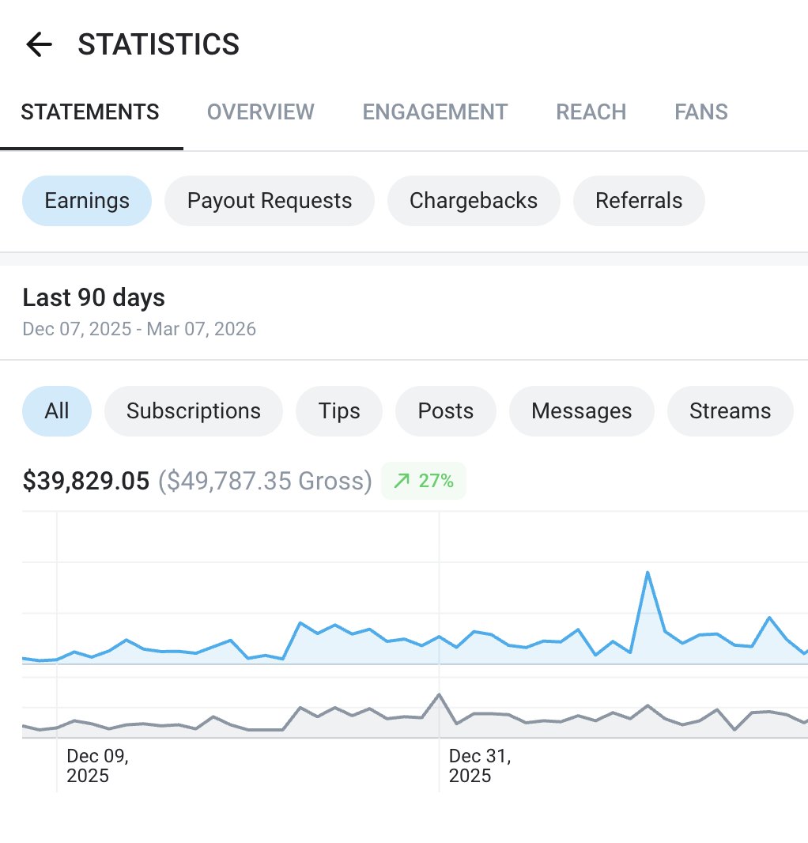Viewport: 808px width, 843px height.
Task: Filter earnings by Messages
Action: pos(582,410)
